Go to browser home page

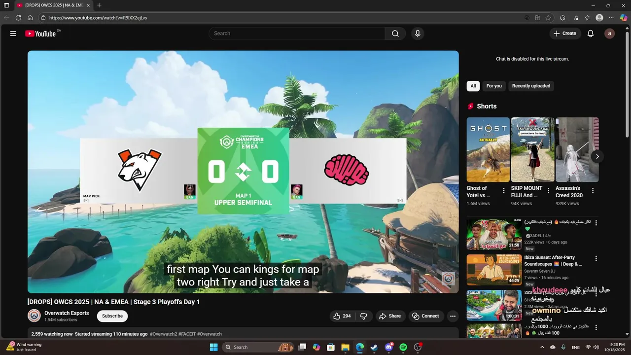(30, 18)
